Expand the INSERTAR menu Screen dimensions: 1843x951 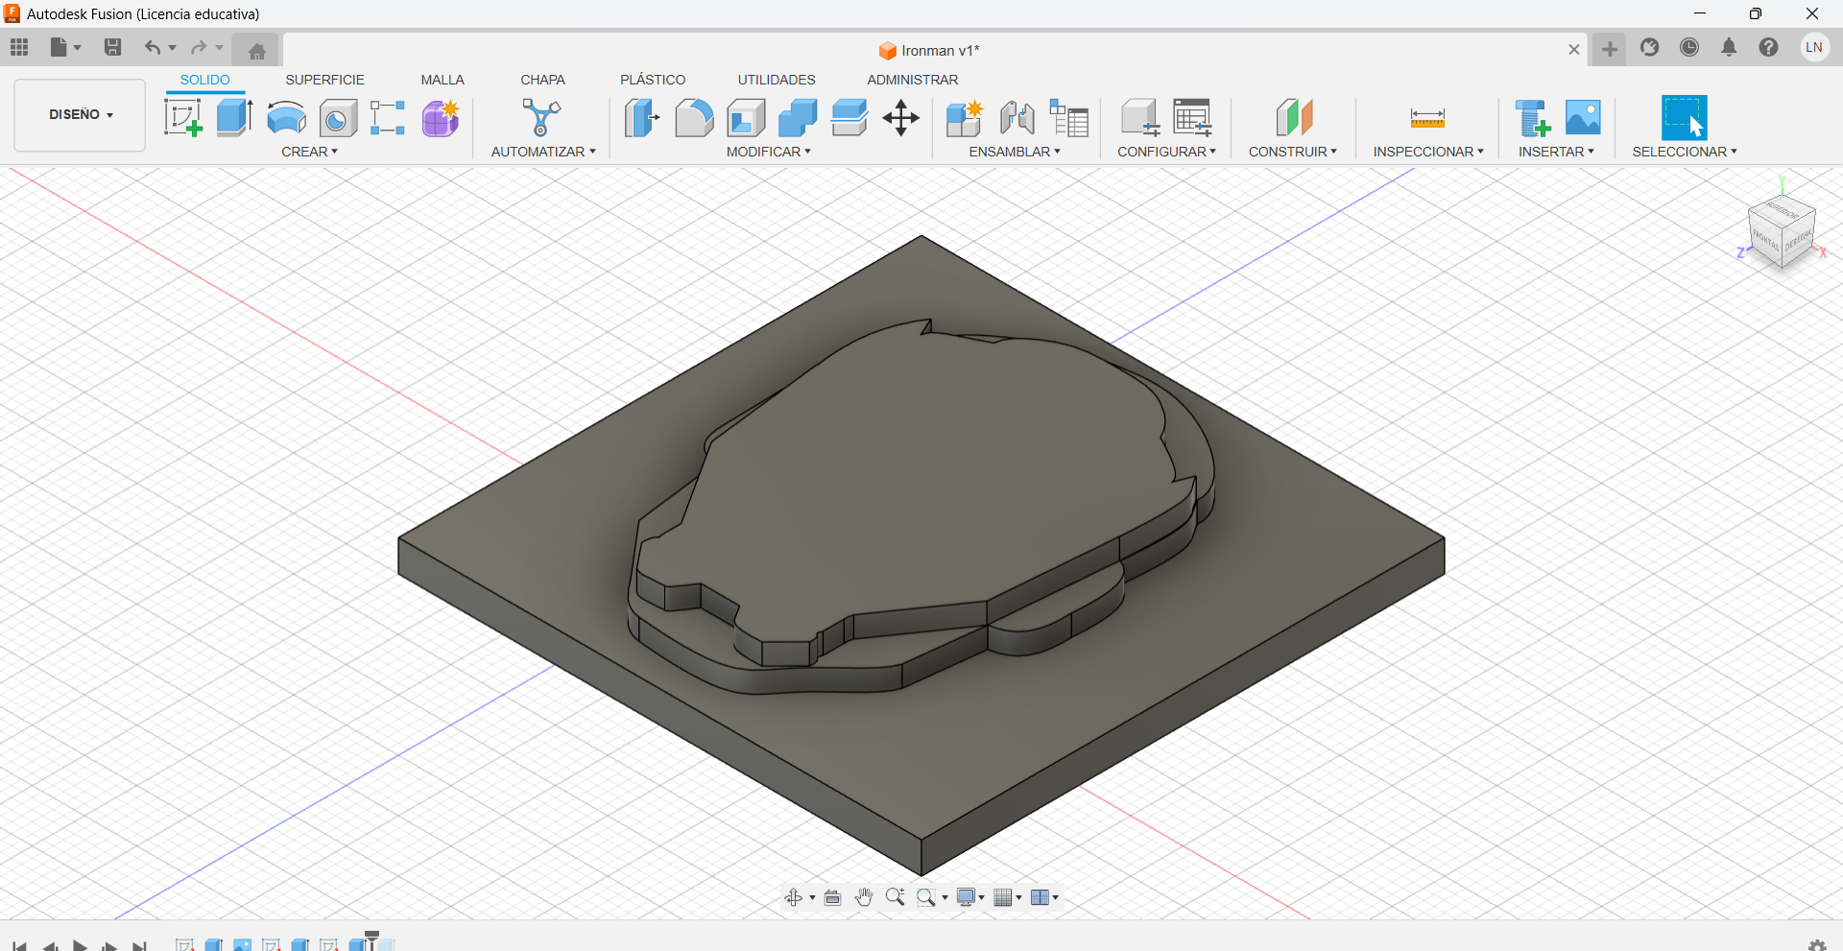1556,152
